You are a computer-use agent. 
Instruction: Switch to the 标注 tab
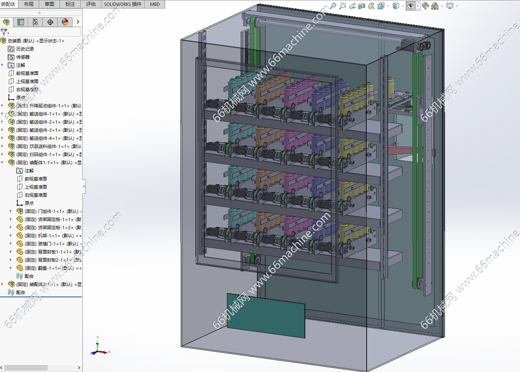70,4
